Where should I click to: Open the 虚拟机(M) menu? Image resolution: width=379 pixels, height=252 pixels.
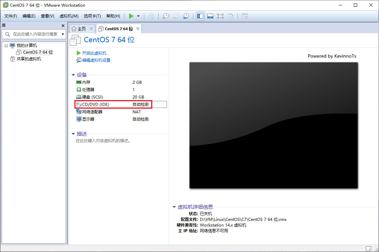click(69, 16)
